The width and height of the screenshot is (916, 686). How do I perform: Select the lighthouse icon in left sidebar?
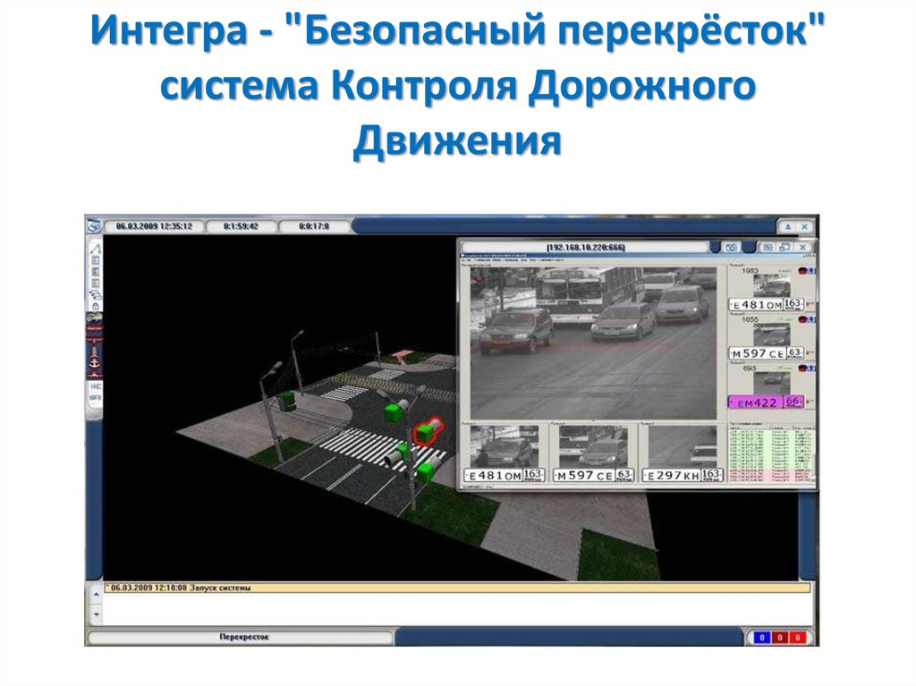coord(94,351)
